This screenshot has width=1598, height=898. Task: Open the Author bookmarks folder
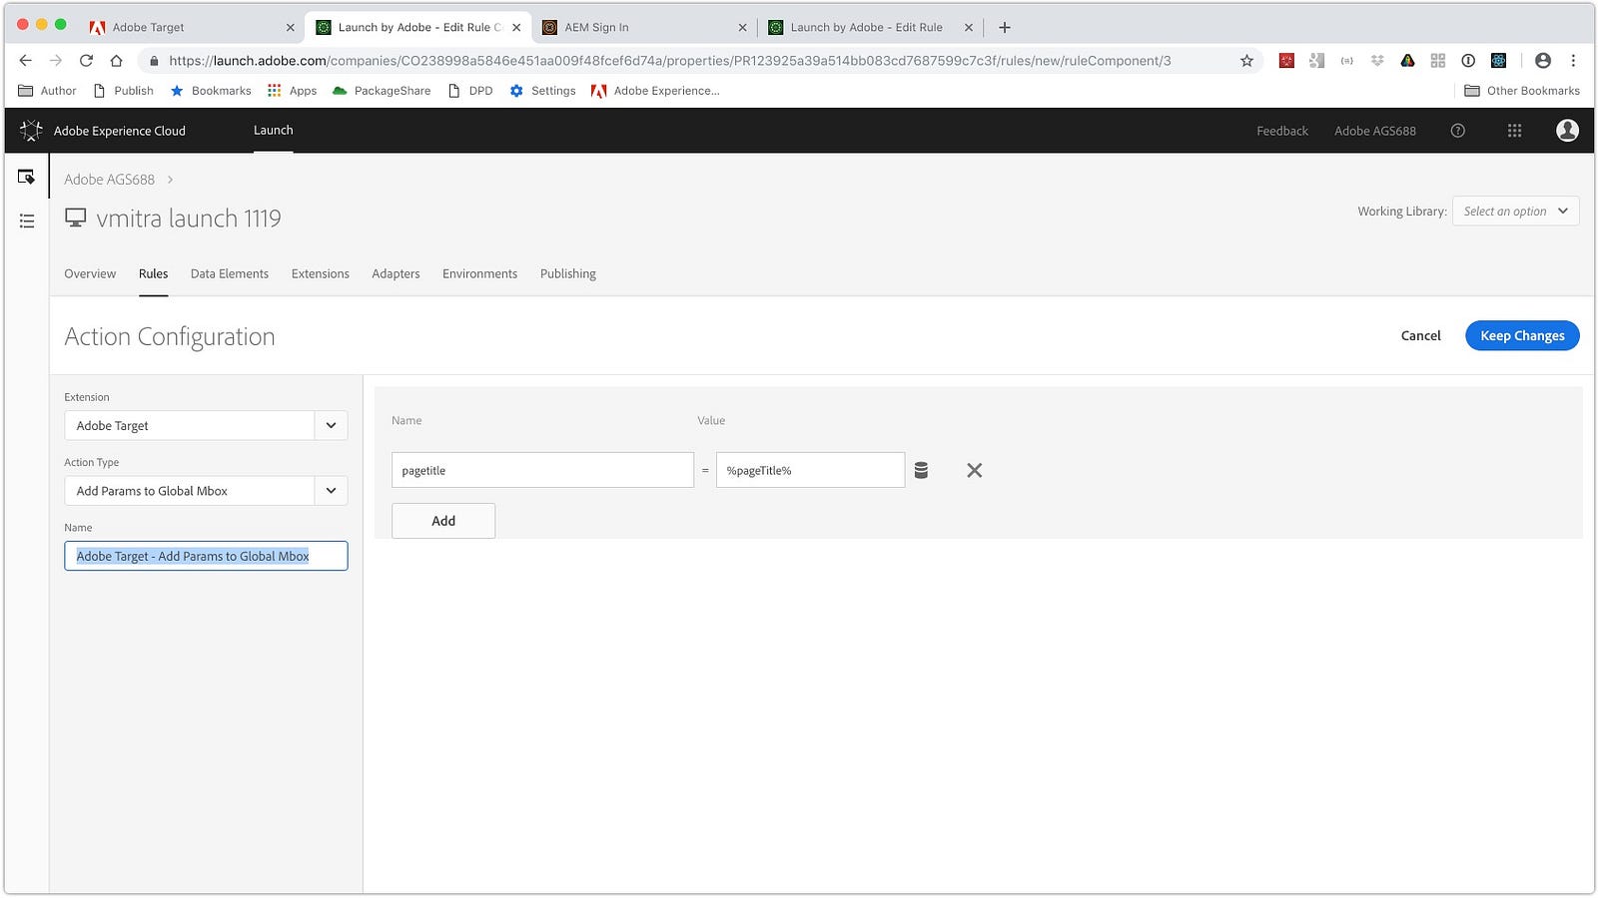pos(47,91)
